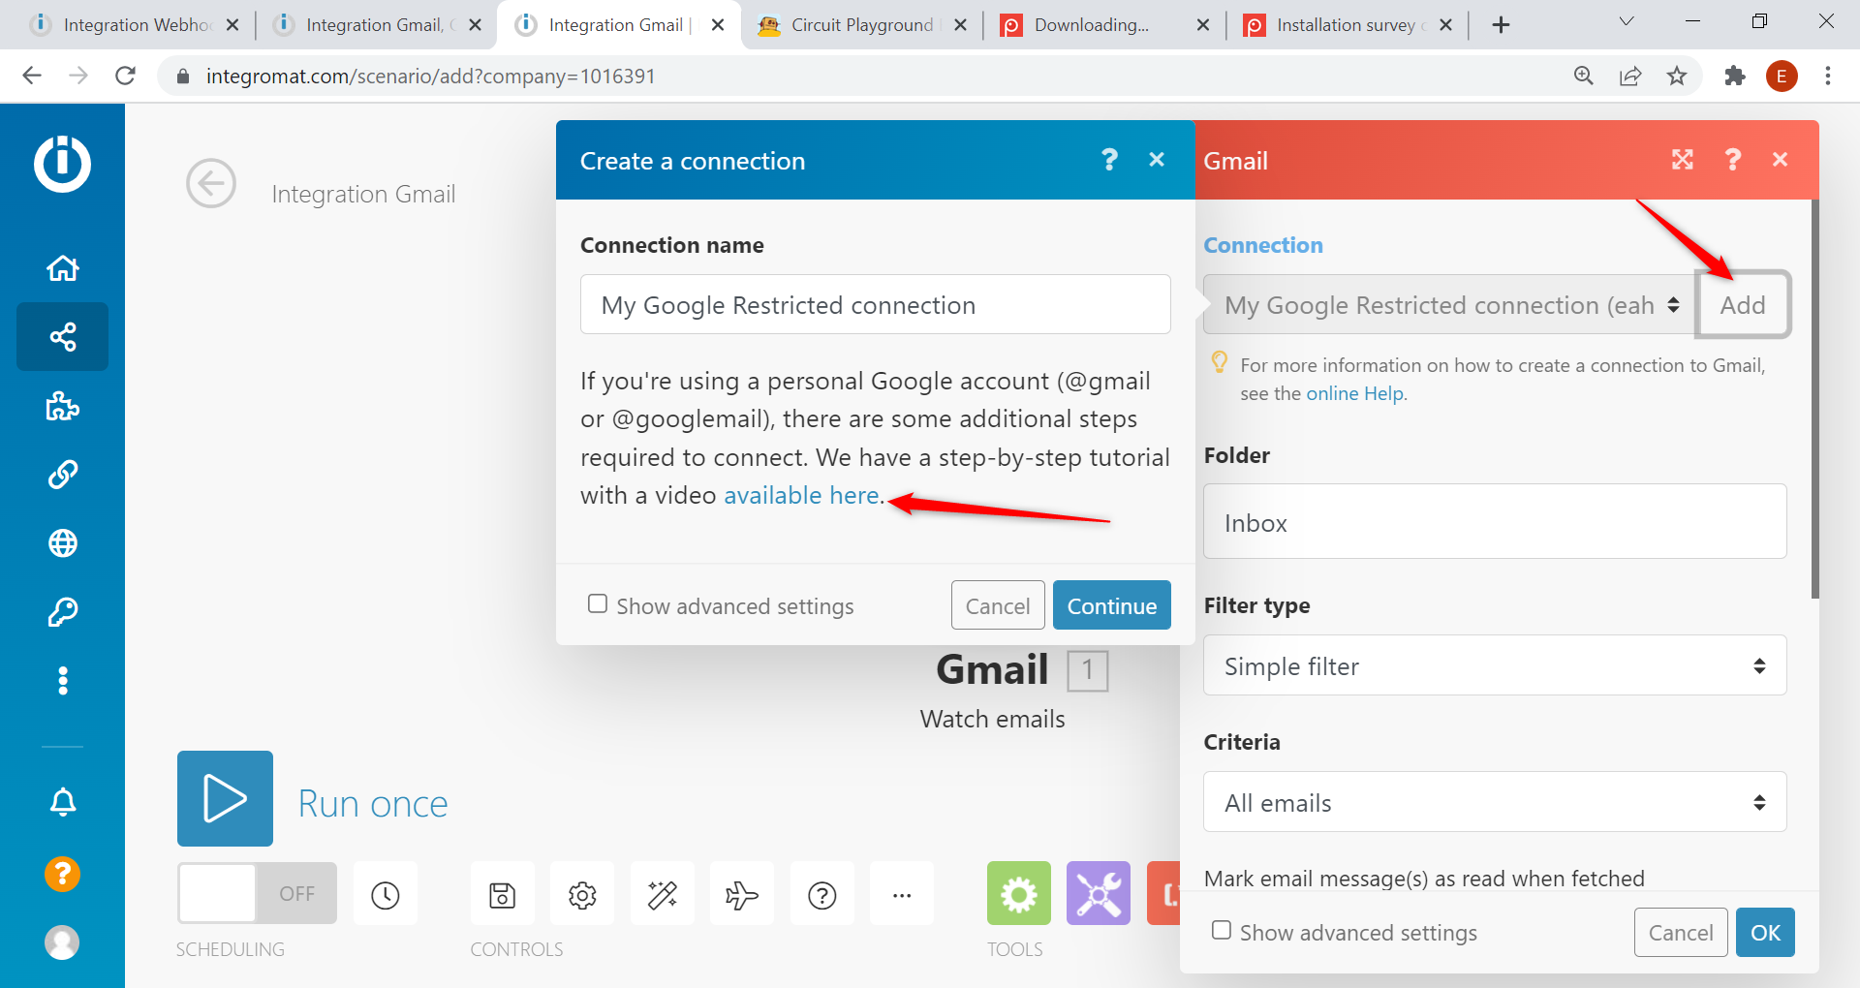The image size is (1860, 988).
Task: Toggle scheduling OFF switch
Action: [x=257, y=893]
